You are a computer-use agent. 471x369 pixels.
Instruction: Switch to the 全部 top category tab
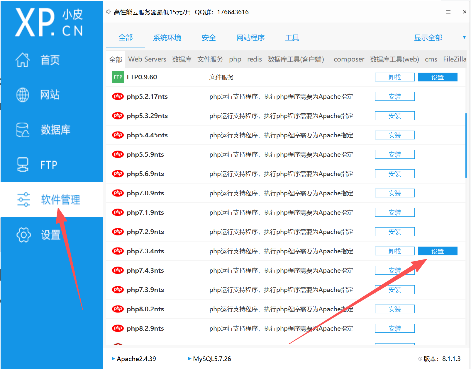126,38
